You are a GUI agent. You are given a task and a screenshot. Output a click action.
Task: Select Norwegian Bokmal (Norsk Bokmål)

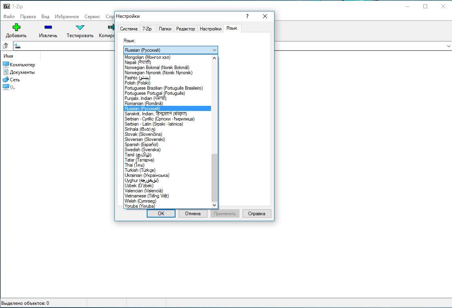pyautogui.click(x=167, y=68)
